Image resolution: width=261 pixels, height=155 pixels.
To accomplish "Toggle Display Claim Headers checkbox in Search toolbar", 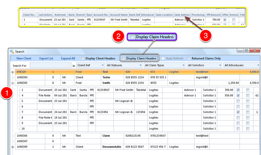I will [x=123, y=58].
